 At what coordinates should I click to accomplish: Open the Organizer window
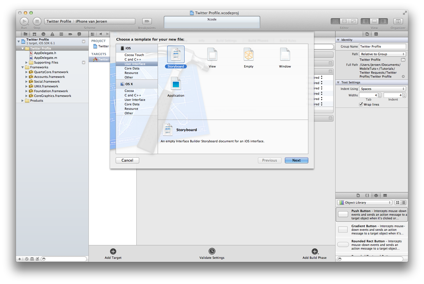pyautogui.click(x=398, y=21)
